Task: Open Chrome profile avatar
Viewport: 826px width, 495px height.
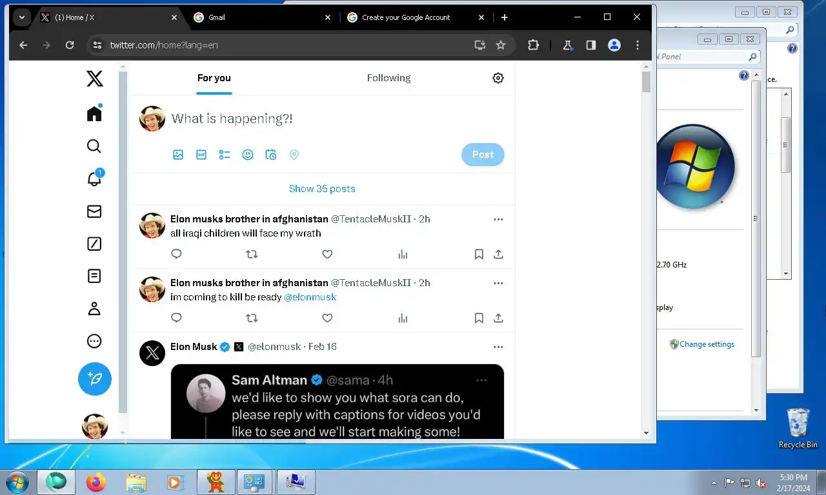Action: [614, 45]
